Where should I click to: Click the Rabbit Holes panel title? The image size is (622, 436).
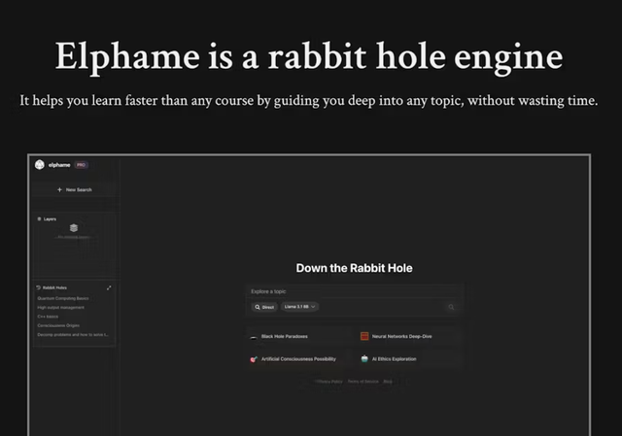(54, 287)
